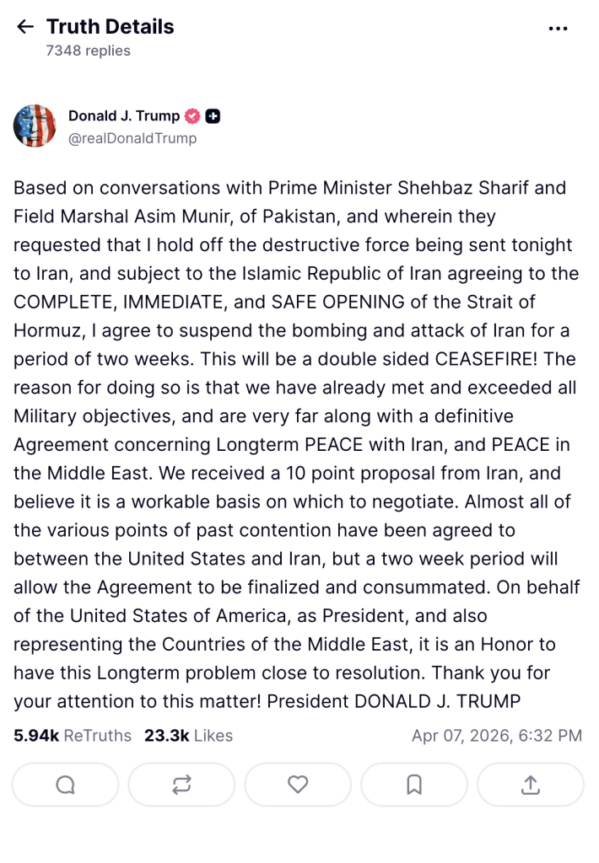Viewport: 599px width, 863px height.
Task: Open the three-dots more options menu
Action: pos(558,28)
